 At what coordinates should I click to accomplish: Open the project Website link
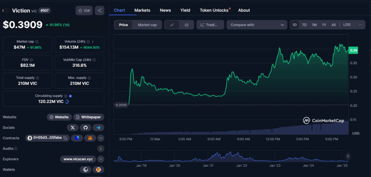pos(59,117)
